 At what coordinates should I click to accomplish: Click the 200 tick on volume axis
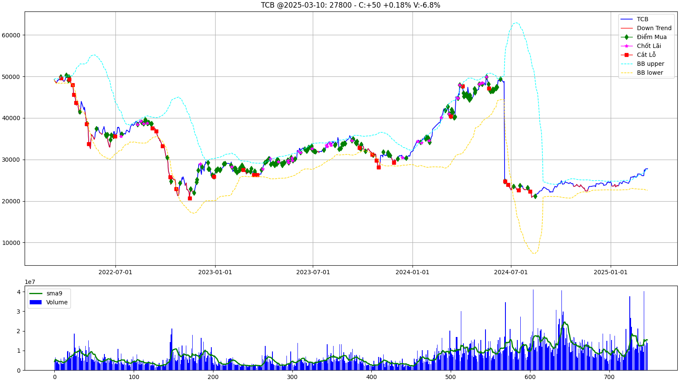tap(213, 377)
